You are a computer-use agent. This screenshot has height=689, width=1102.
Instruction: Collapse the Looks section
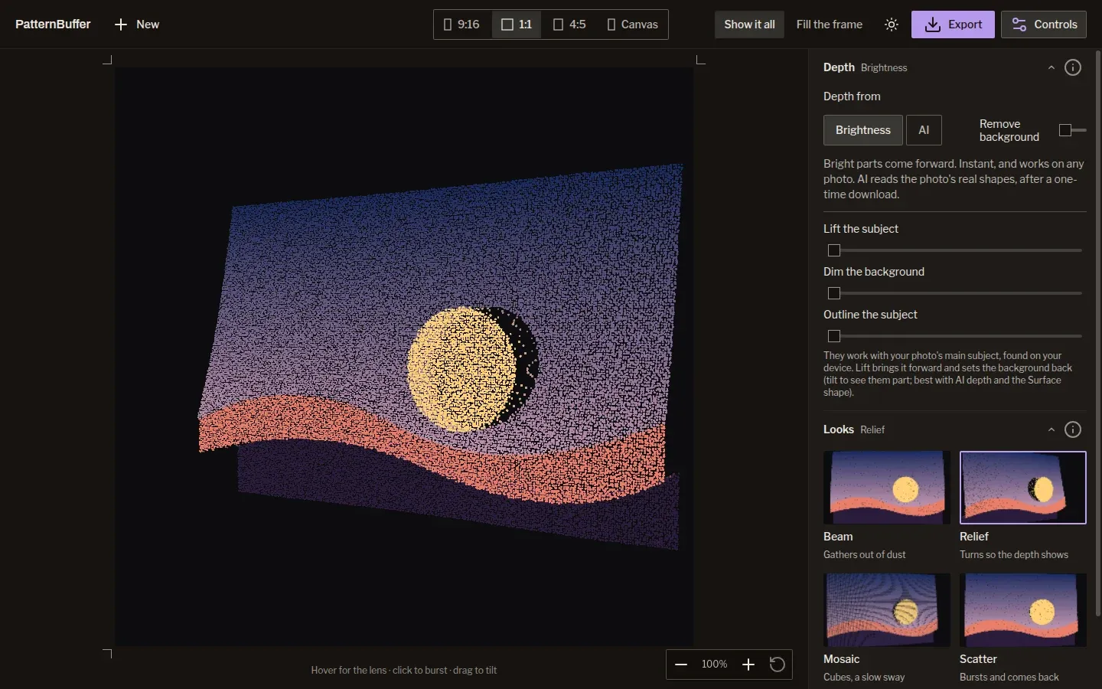coord(1051,429)
